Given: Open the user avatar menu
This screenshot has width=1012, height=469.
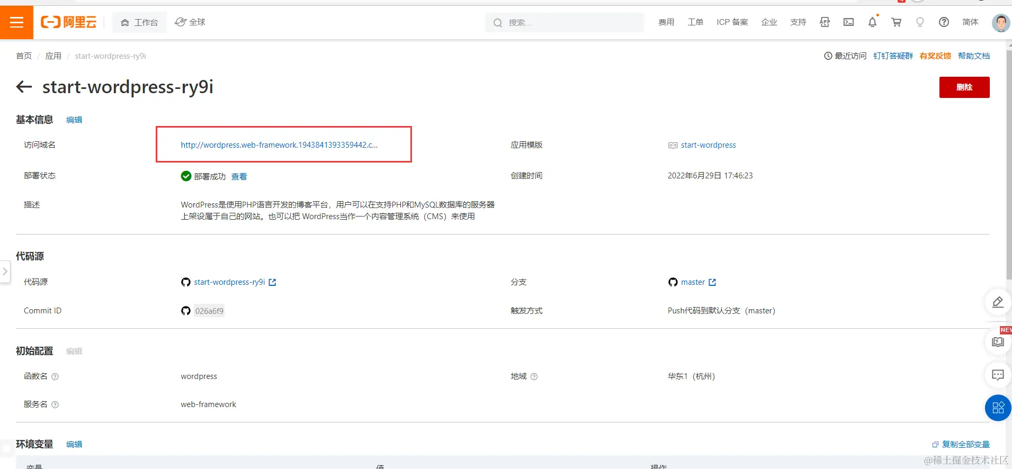Looking at the screenshot, I should coord(1000,23).
